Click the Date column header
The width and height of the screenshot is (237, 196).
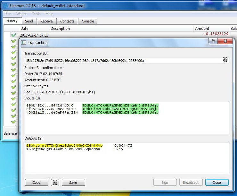(x=34, y=29)
